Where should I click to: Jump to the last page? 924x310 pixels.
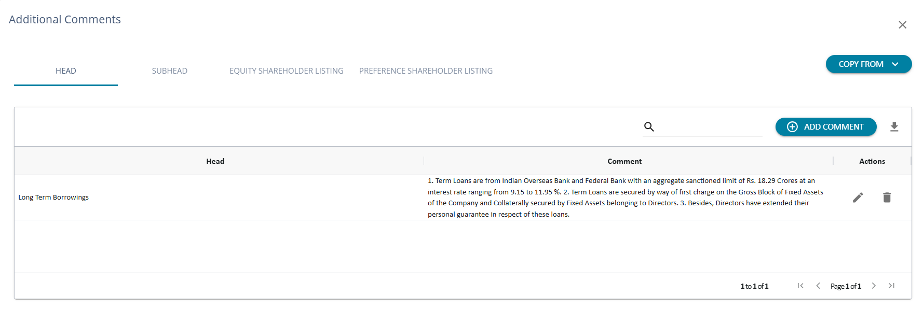(x=891, y=286)
